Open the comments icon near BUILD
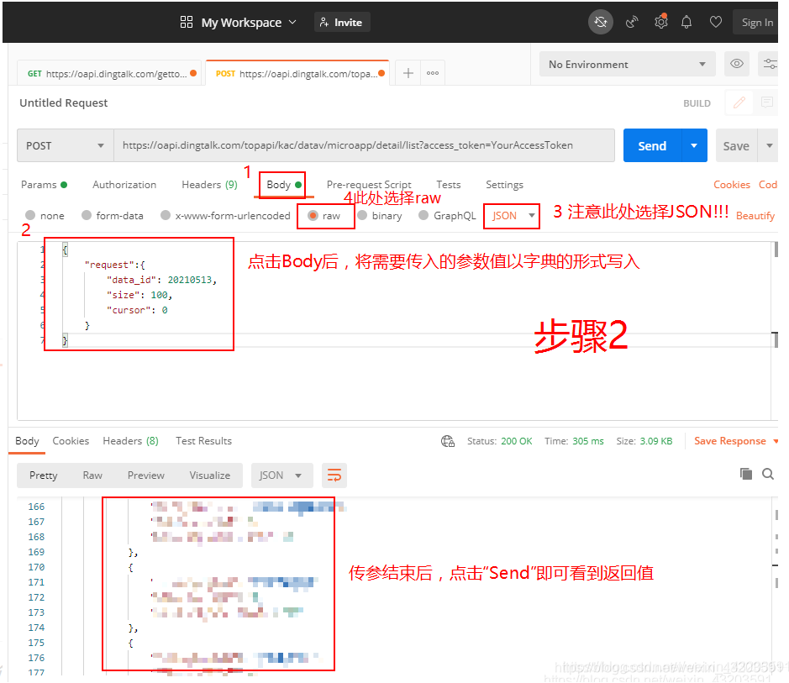The image size is (789, 683). click(767, 103)
